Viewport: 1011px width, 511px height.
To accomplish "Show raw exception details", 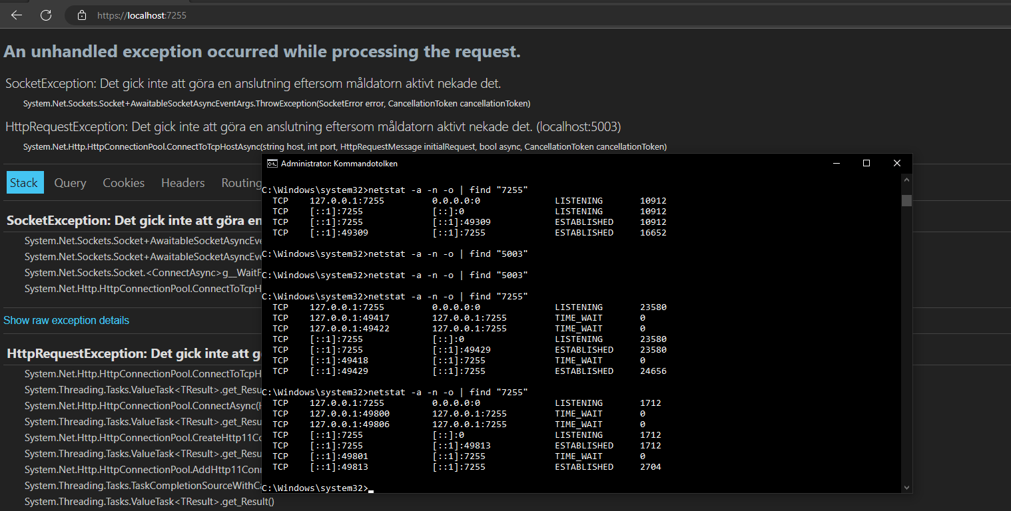I will coord(66,321).
